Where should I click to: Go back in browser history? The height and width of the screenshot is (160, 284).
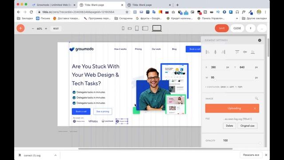tap(19, 12)
